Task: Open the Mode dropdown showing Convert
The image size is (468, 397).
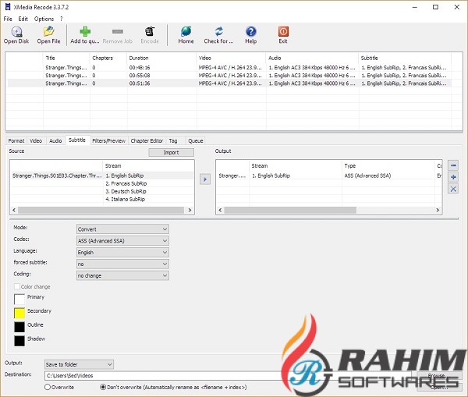Action: click(122, 229)
